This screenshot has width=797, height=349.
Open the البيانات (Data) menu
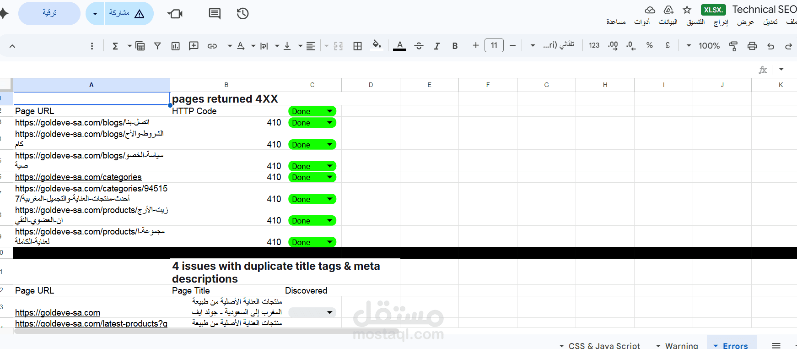668,22
